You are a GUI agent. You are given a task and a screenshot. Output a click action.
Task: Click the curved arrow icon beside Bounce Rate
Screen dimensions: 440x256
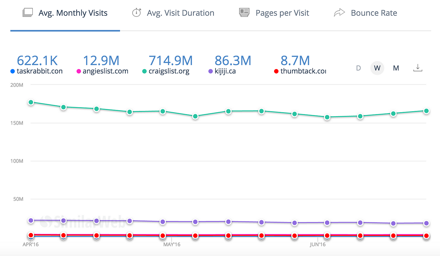339,13
